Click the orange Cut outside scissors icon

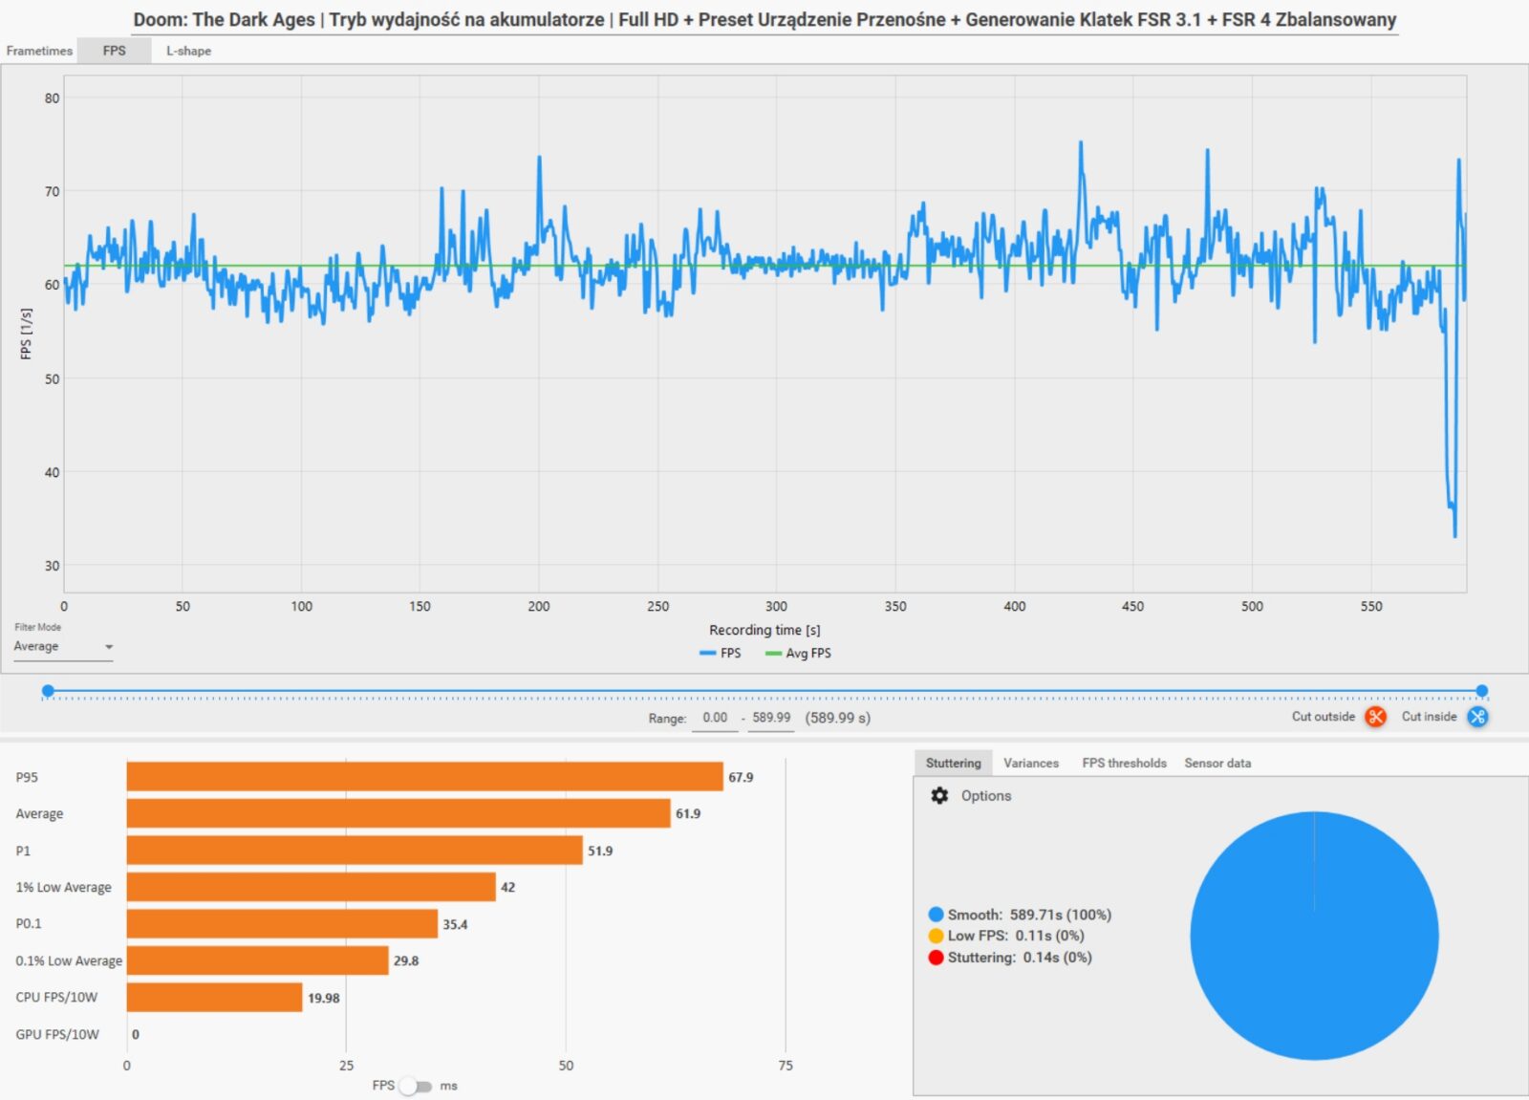click(x=1375, y=717)
